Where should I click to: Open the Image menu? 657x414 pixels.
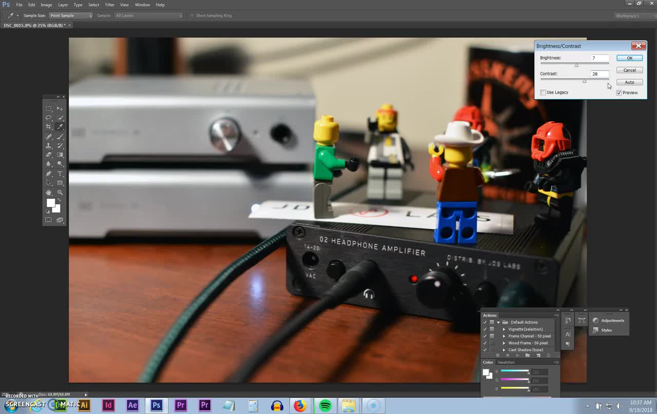(46, 5)
